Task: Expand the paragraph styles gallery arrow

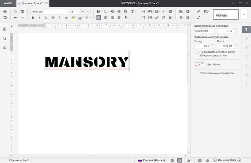Action: (x=244, y=15)
